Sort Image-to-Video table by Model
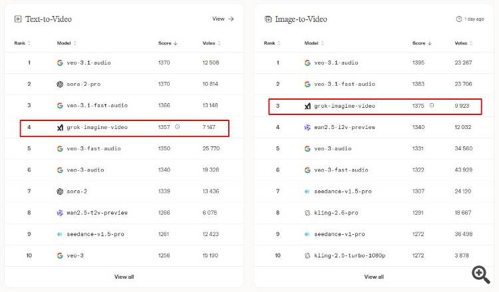The image size is (499, 292). (314, 43)
